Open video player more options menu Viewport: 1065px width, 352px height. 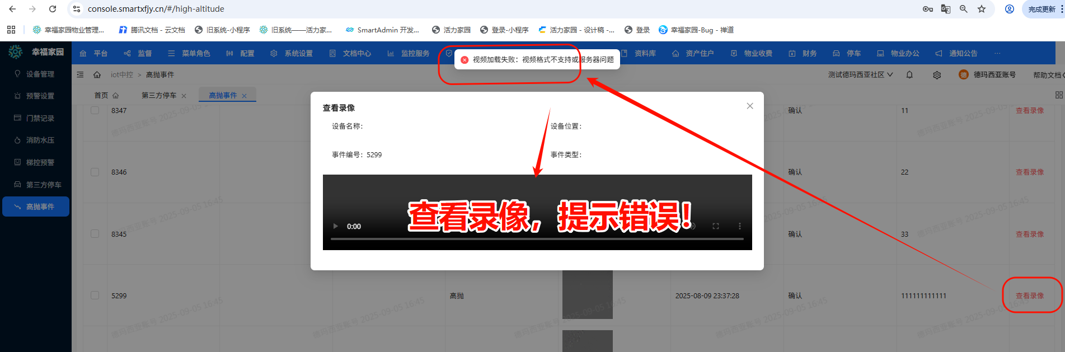739,226
